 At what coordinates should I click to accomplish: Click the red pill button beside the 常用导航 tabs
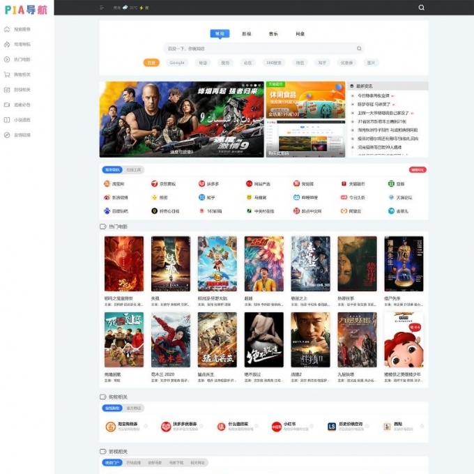(x=418, y=170)
